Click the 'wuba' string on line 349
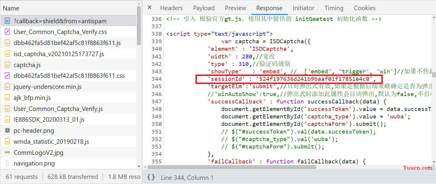The width and height of the screenshot is (436, 184). (x=398, y=117)
